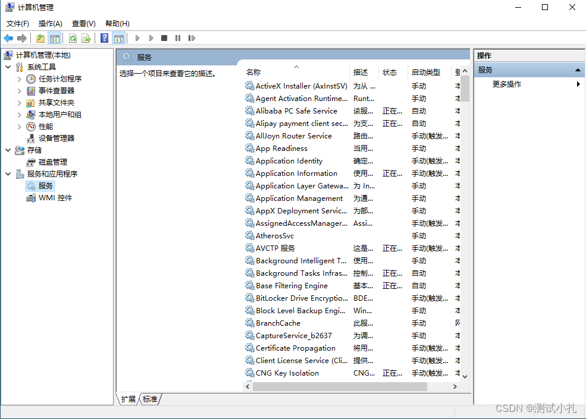Open the 更多操作 submenu arrow
Image resolution: width=586 pixels, height=419 pixels.
point(578,84)
